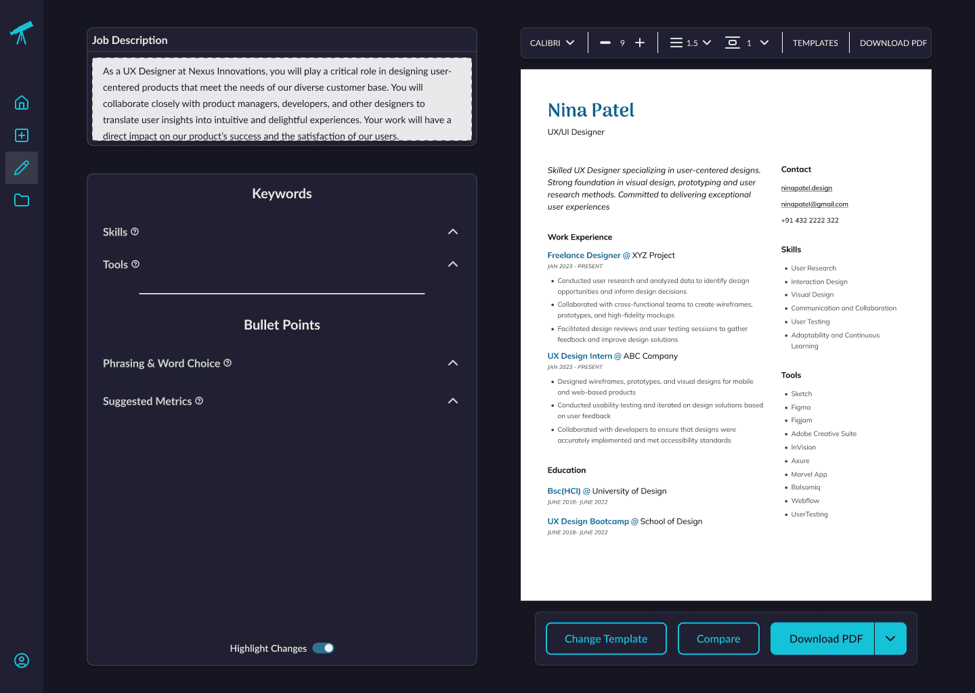
Task: Open the folder sidebar icon
Action: tap(22, 200)
